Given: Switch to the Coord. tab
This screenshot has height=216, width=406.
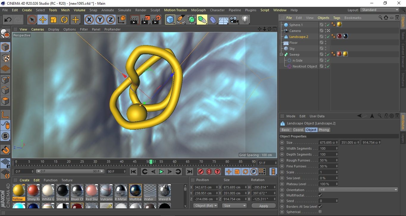Looking at the screenshot, I should (x=298, y=130).
